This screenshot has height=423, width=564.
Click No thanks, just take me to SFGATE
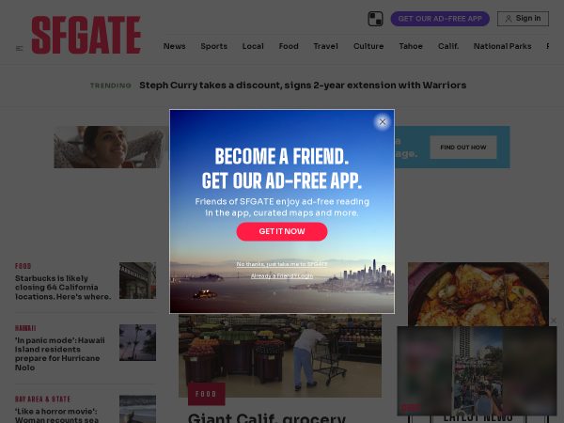(x=282, y=264)
